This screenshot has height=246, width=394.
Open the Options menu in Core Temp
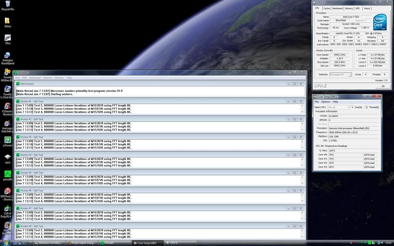[x=326, y=102]
